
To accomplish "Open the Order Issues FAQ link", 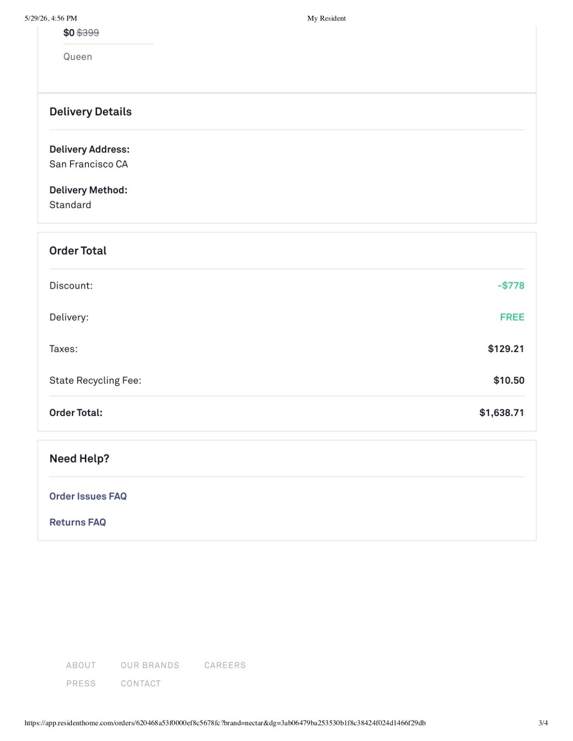I will coord(88,496).
